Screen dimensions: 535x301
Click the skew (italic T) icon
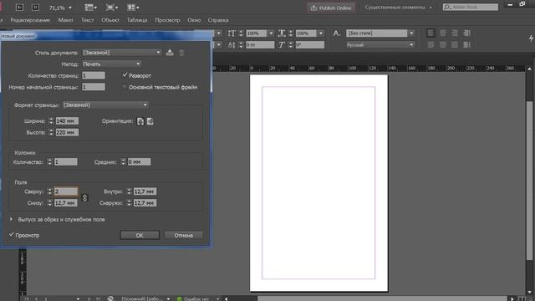click(x=282, y=44)
